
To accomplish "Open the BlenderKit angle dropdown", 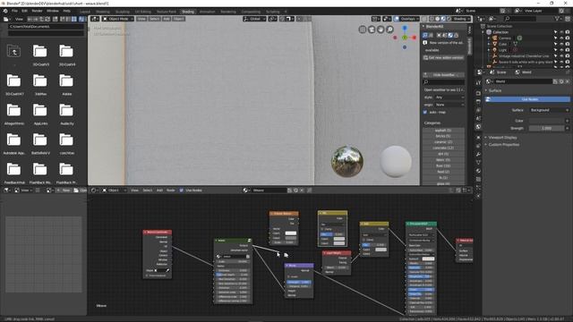I will point(449,105).
